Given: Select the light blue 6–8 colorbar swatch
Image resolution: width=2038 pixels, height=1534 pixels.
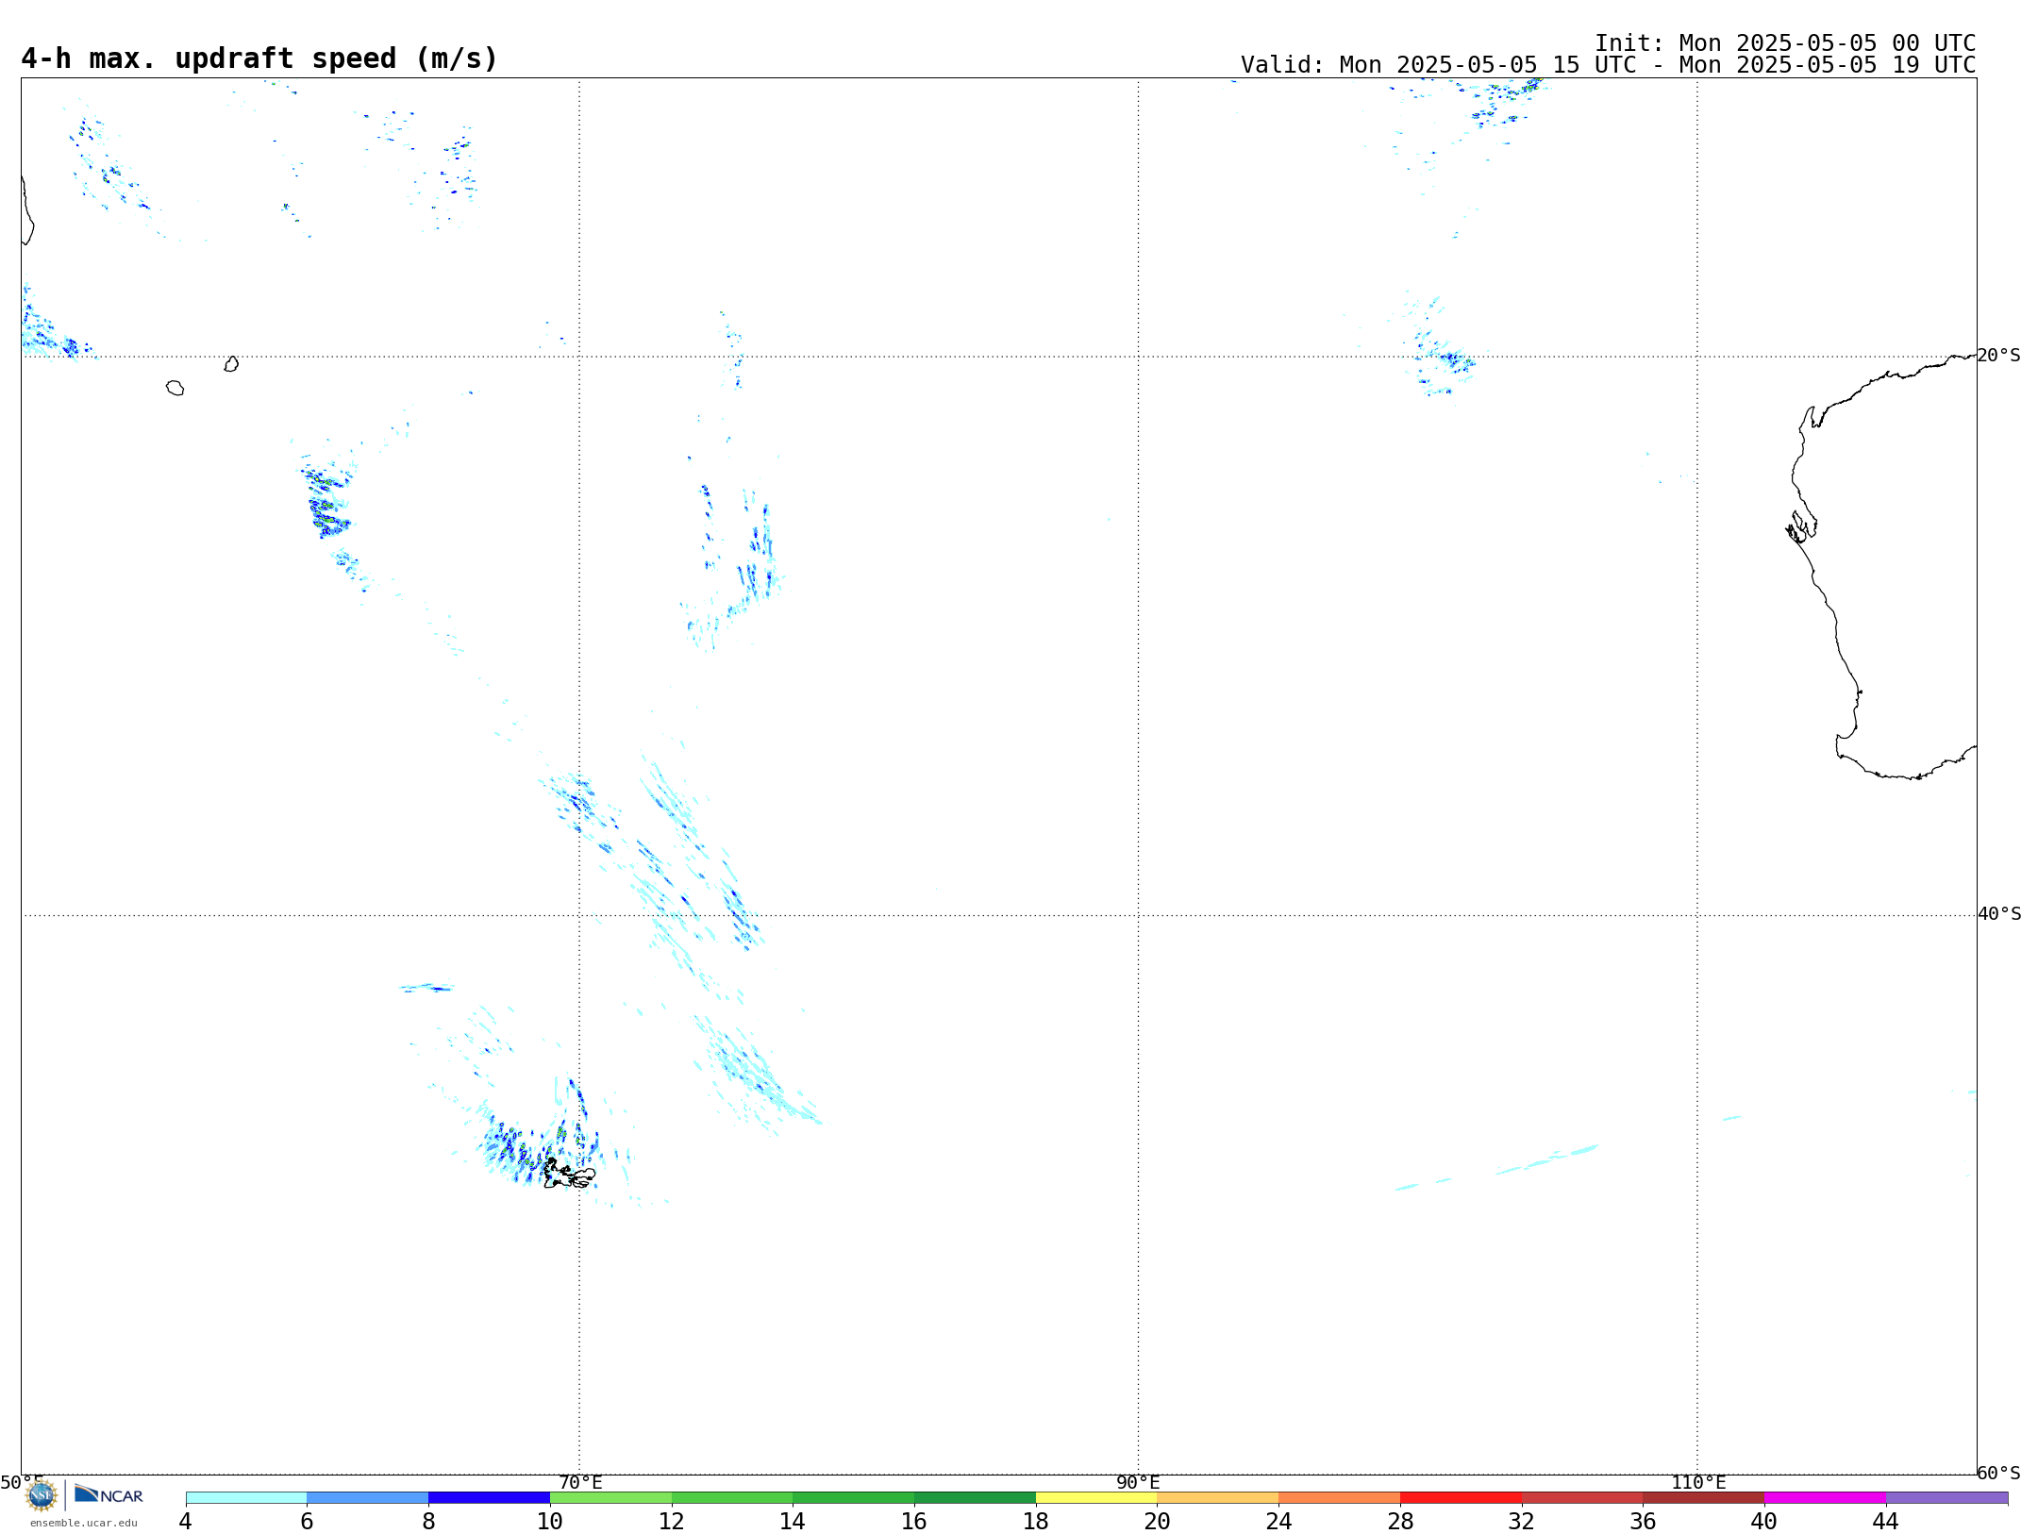Looking at the screenshot, I should pos(368,1498).
